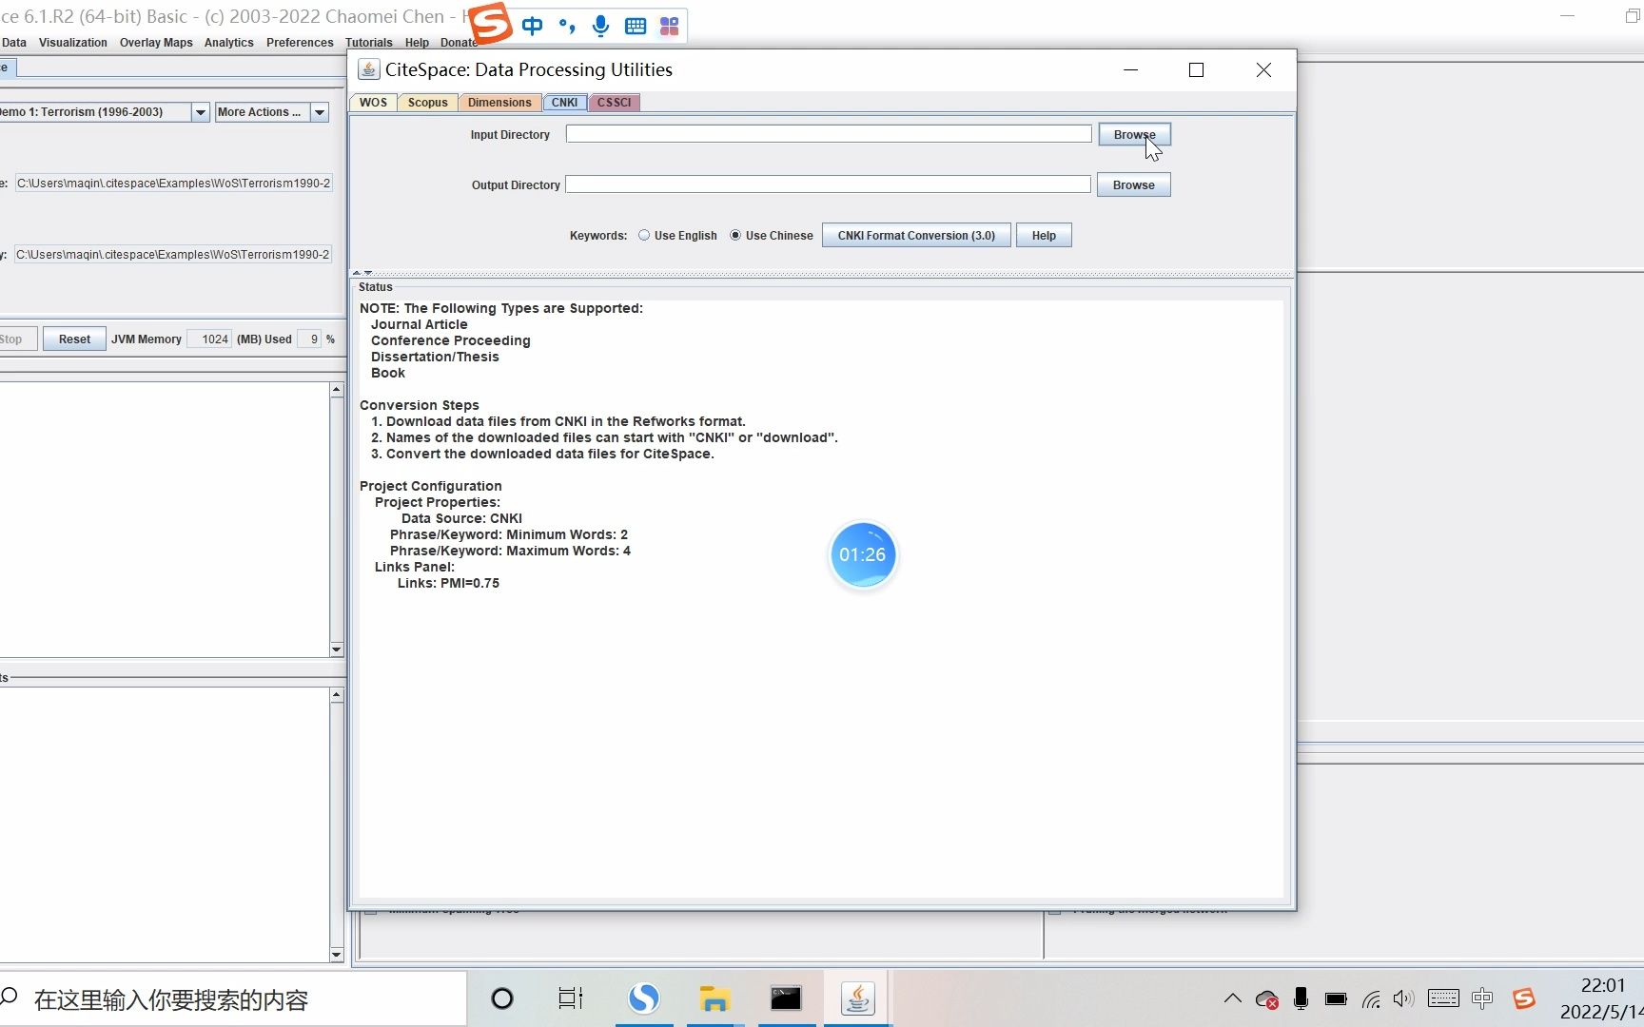Open the Sogou soft keyboard icon
Screen dimensions: 1644x1027
pos(636,26)
